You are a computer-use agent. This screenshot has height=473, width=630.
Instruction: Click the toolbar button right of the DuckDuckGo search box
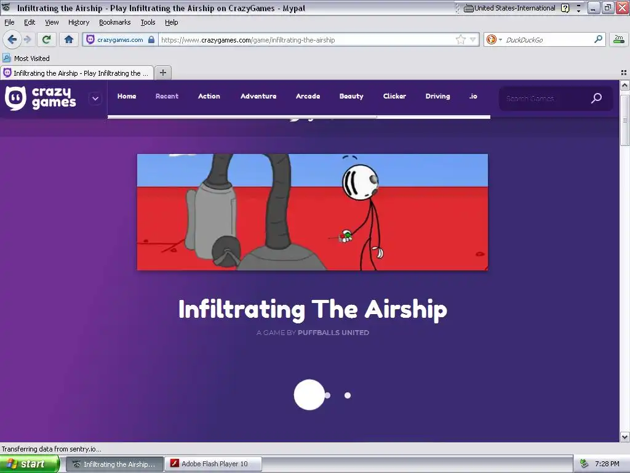619,39
